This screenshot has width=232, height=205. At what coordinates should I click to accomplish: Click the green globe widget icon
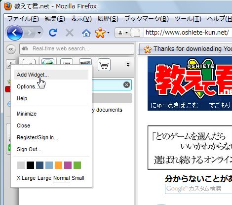(x=48, y=61)
